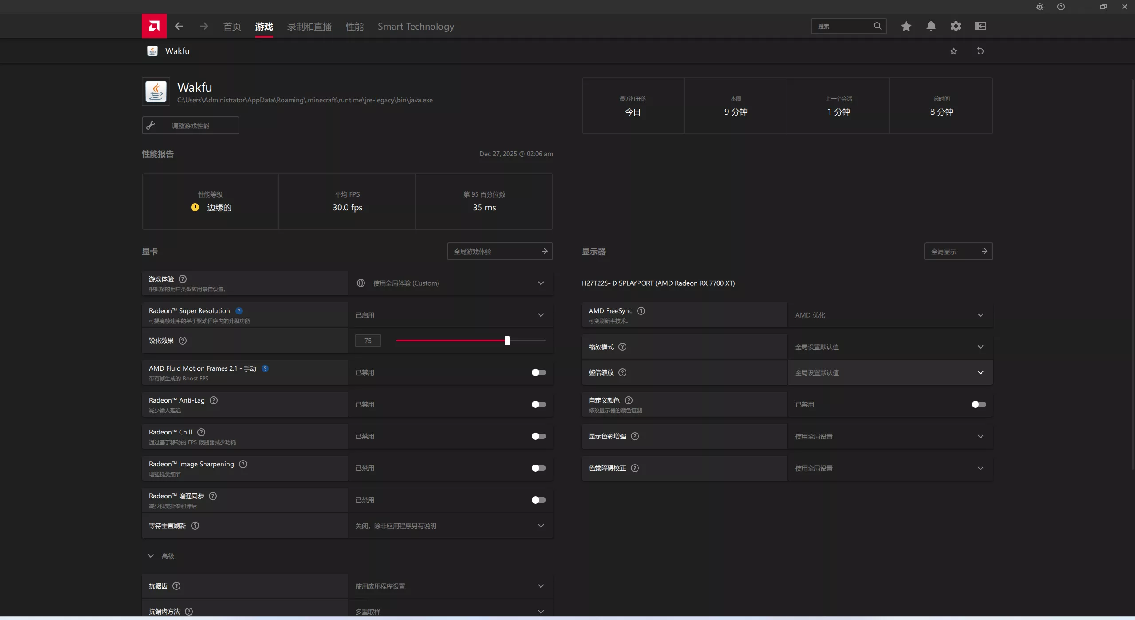Switch to the 录制和直播 tab
The width and height of the screenshot is (1135, 620).
tap(309, 27)
